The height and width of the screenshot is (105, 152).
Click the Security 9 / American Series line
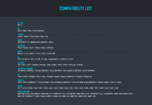35,42
